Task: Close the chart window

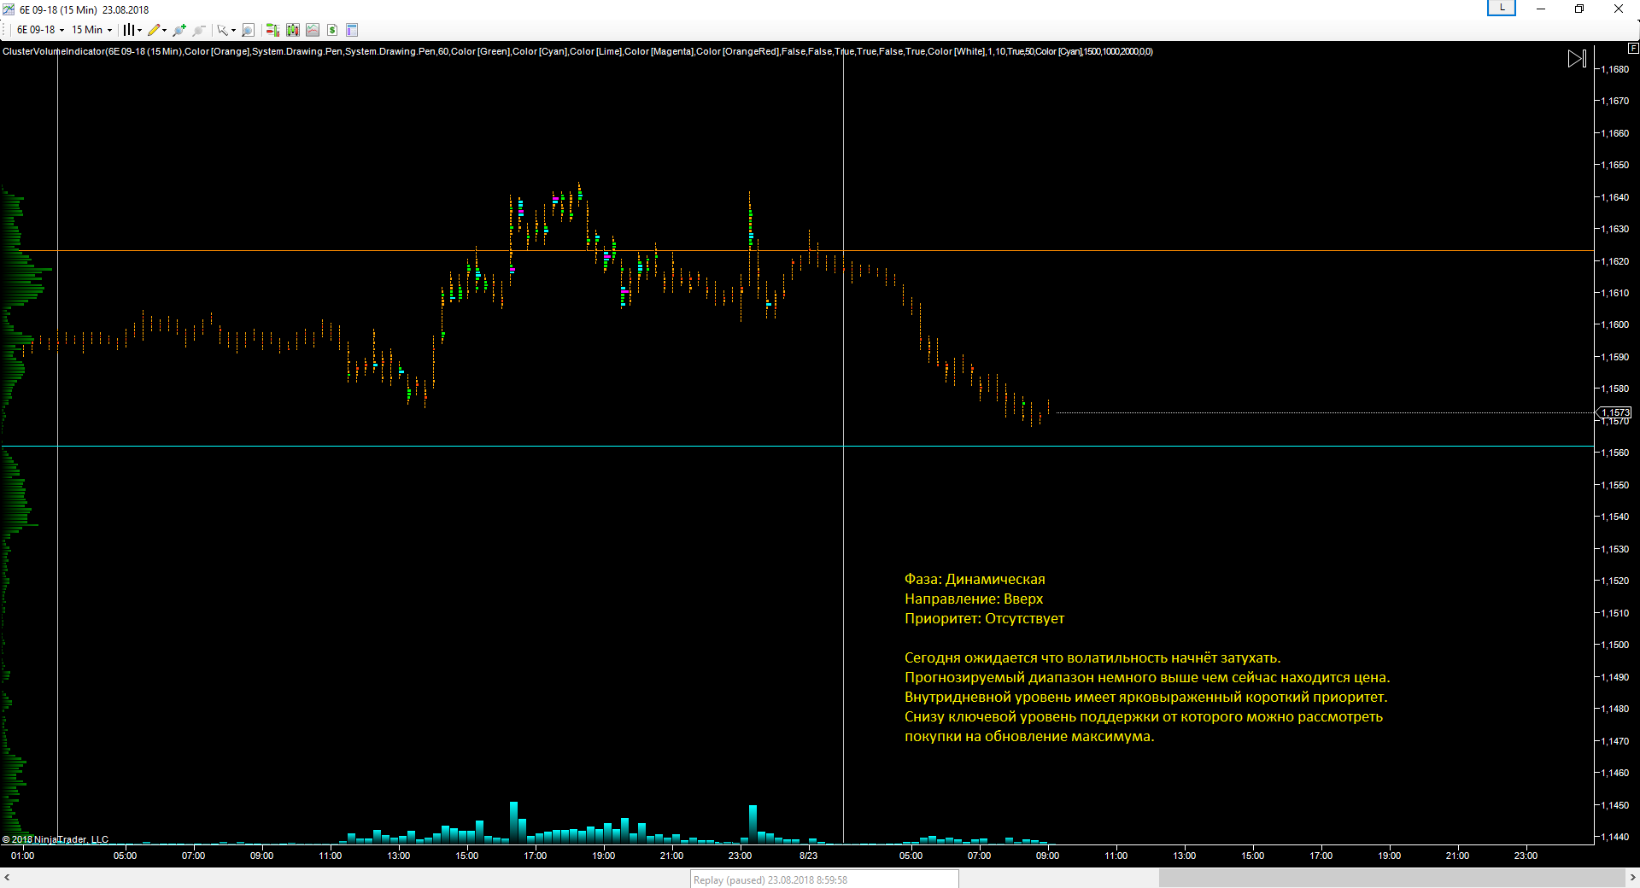Action: [1618, 9]
